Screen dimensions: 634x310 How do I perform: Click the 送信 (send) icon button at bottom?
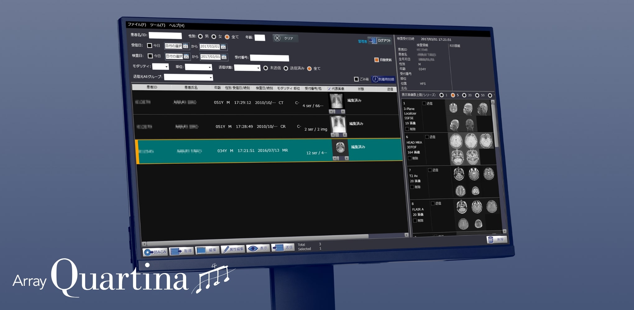[283, 247]
